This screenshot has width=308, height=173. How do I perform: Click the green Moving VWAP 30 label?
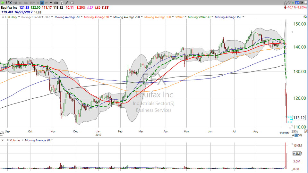199,17
